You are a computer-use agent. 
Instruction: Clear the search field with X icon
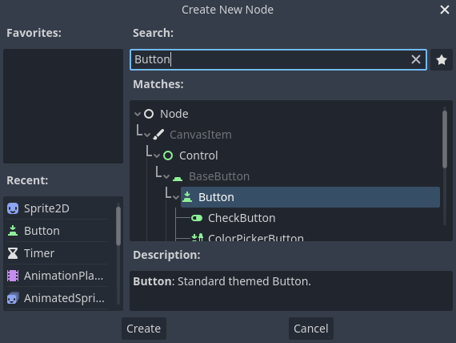[x=416, y=59]
